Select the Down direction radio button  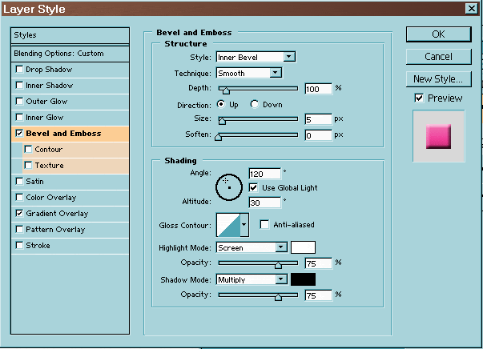256,105
